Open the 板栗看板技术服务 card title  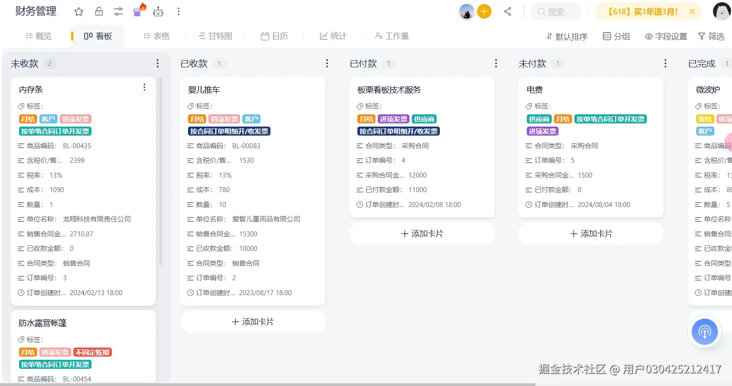(x=389, y=90)
